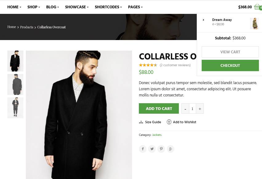Click the Size Guide hanger icon

[141, 122]
